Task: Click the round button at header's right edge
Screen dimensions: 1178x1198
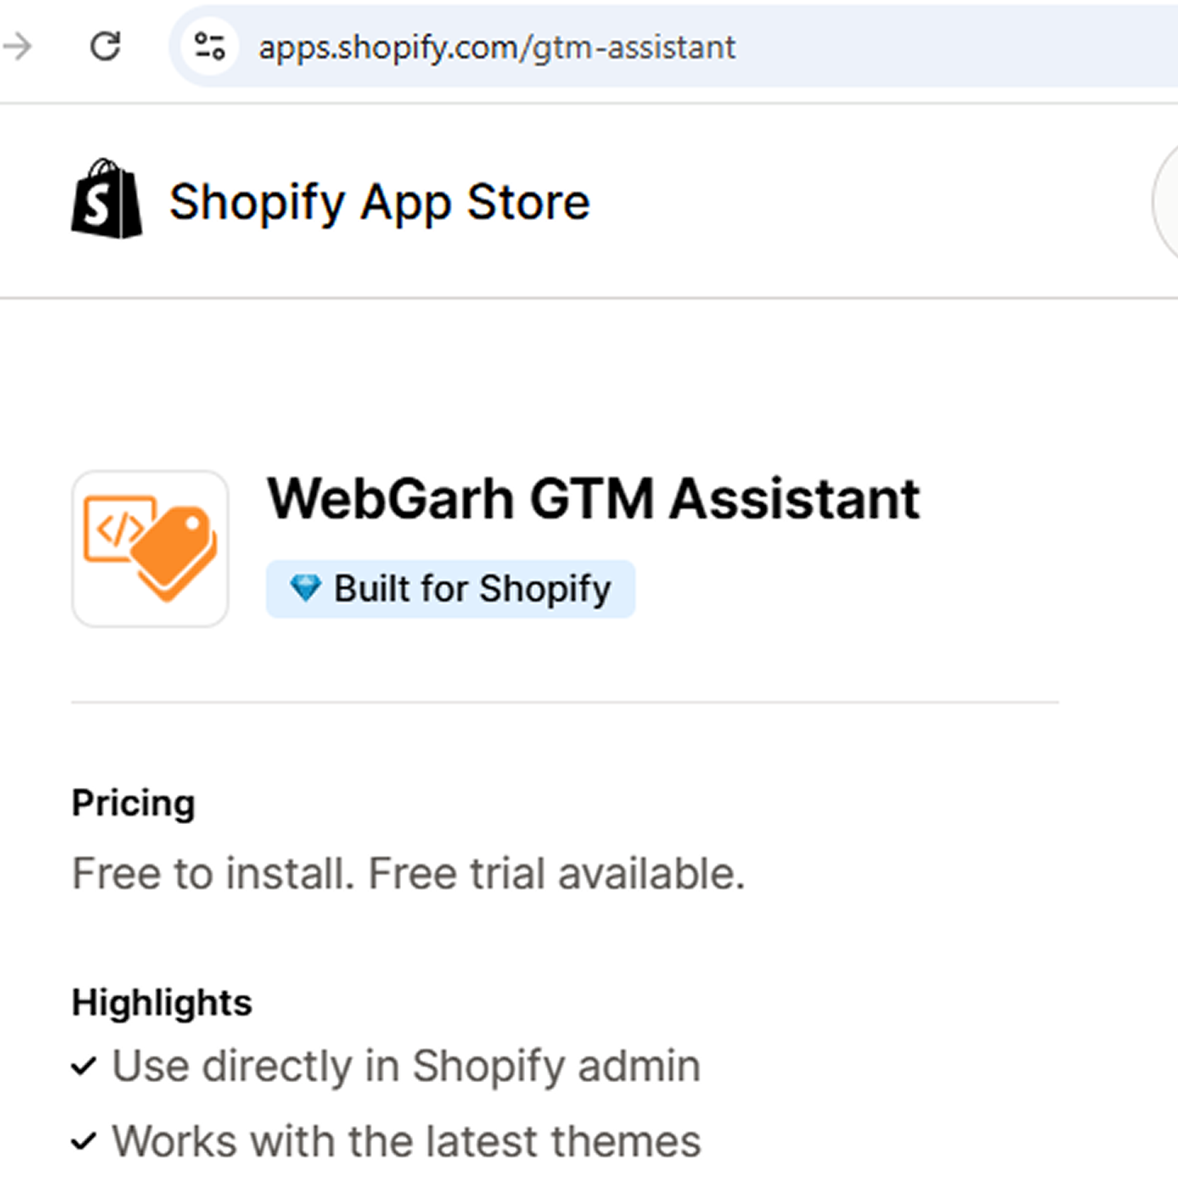Action: [1168, 201]
